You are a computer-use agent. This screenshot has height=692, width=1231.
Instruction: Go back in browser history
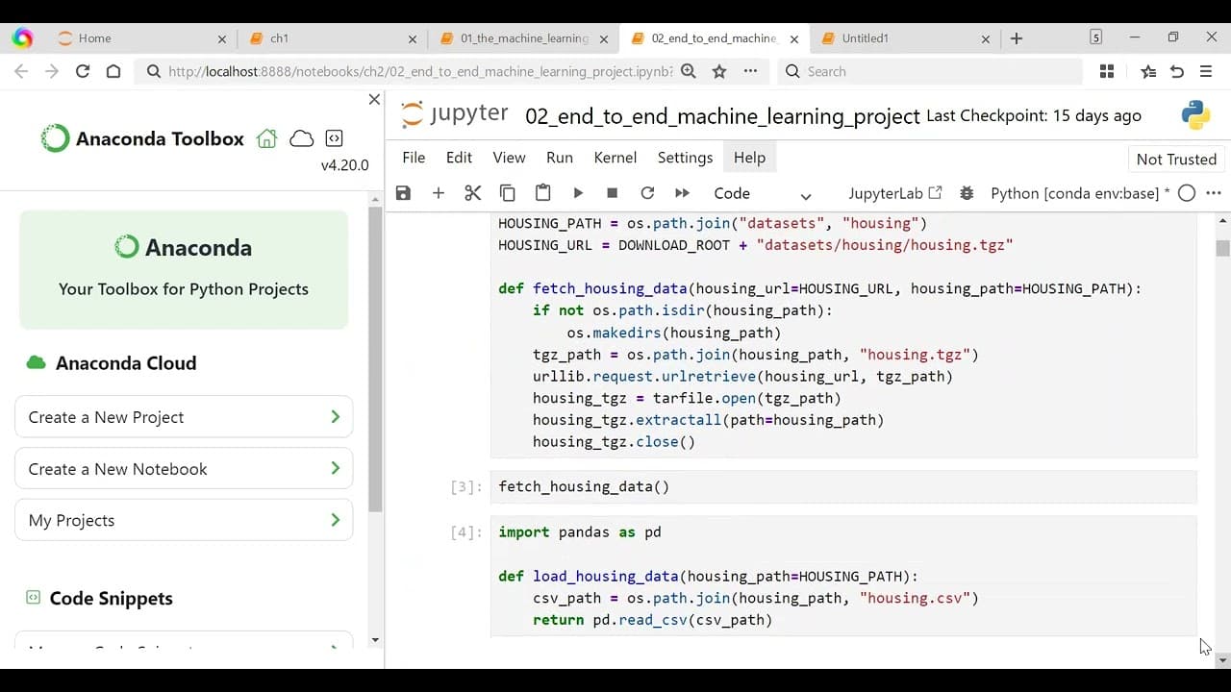[21, 71]
